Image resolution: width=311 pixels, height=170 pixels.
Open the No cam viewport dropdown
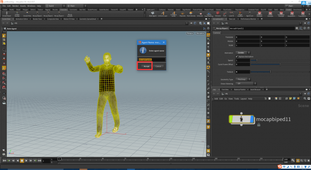[x=200, y=33]
